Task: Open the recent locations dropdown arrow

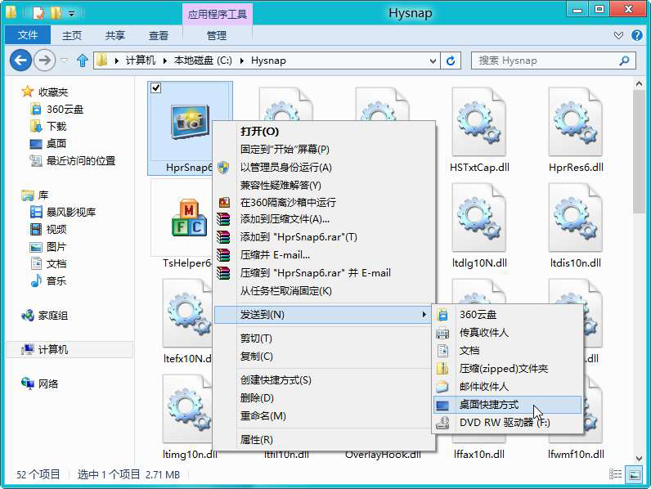Action: (x=65, y=61)
